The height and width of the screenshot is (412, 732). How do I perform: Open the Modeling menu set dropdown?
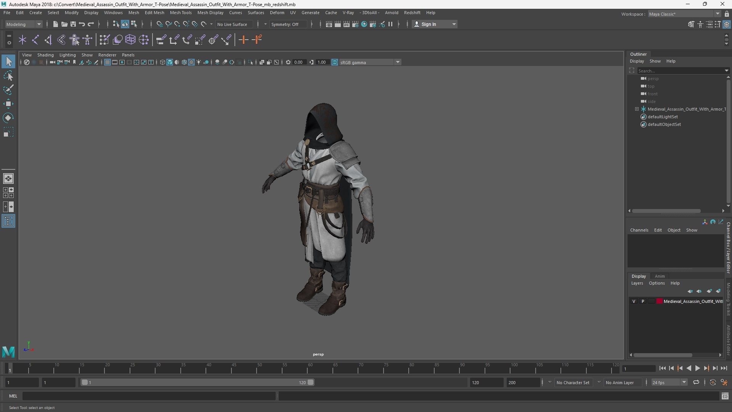(23, 24)
